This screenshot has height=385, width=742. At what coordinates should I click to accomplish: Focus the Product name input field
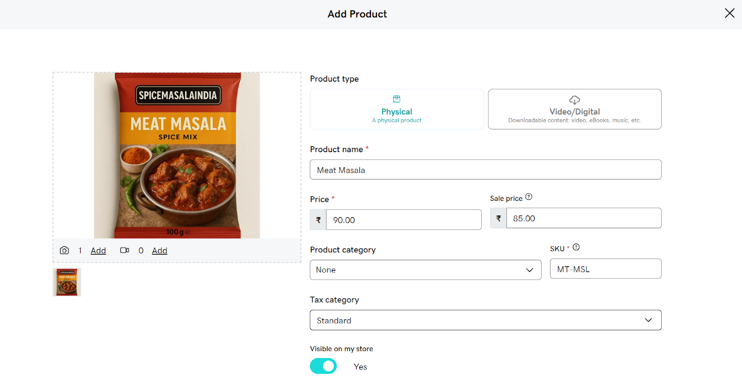[x=486, y=170]
